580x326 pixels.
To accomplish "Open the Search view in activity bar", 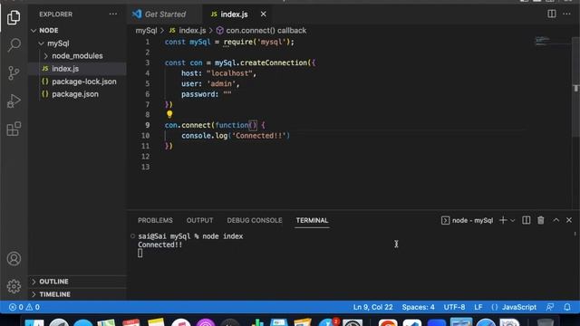I will point(14,45).
